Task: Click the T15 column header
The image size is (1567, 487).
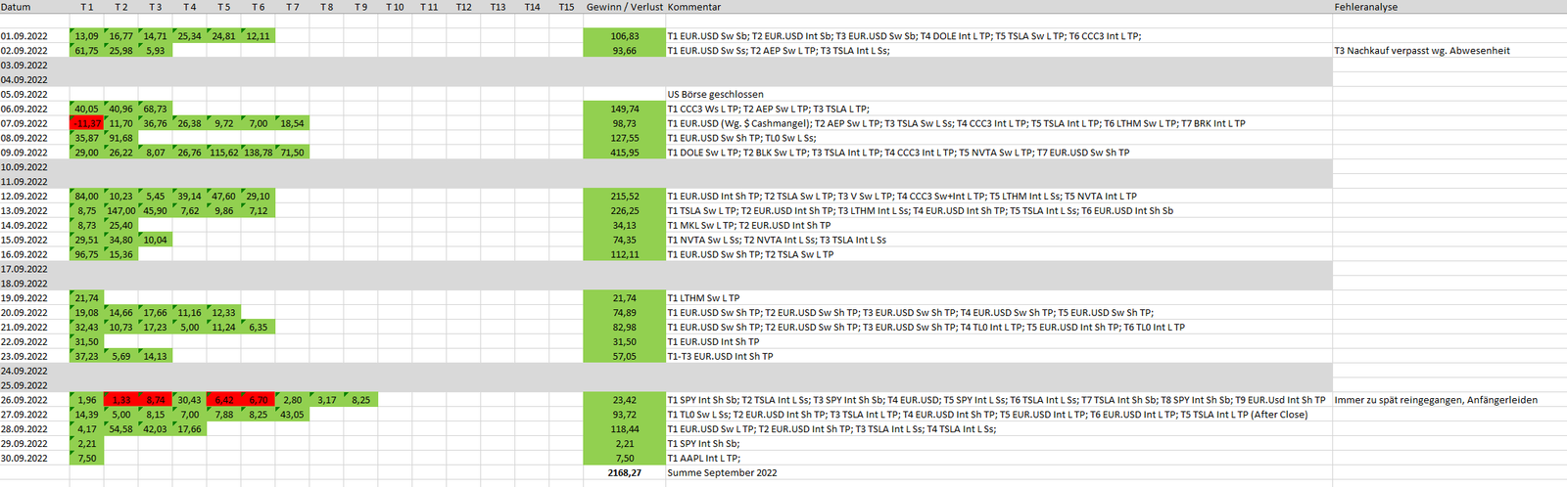Action: point(566,7)
